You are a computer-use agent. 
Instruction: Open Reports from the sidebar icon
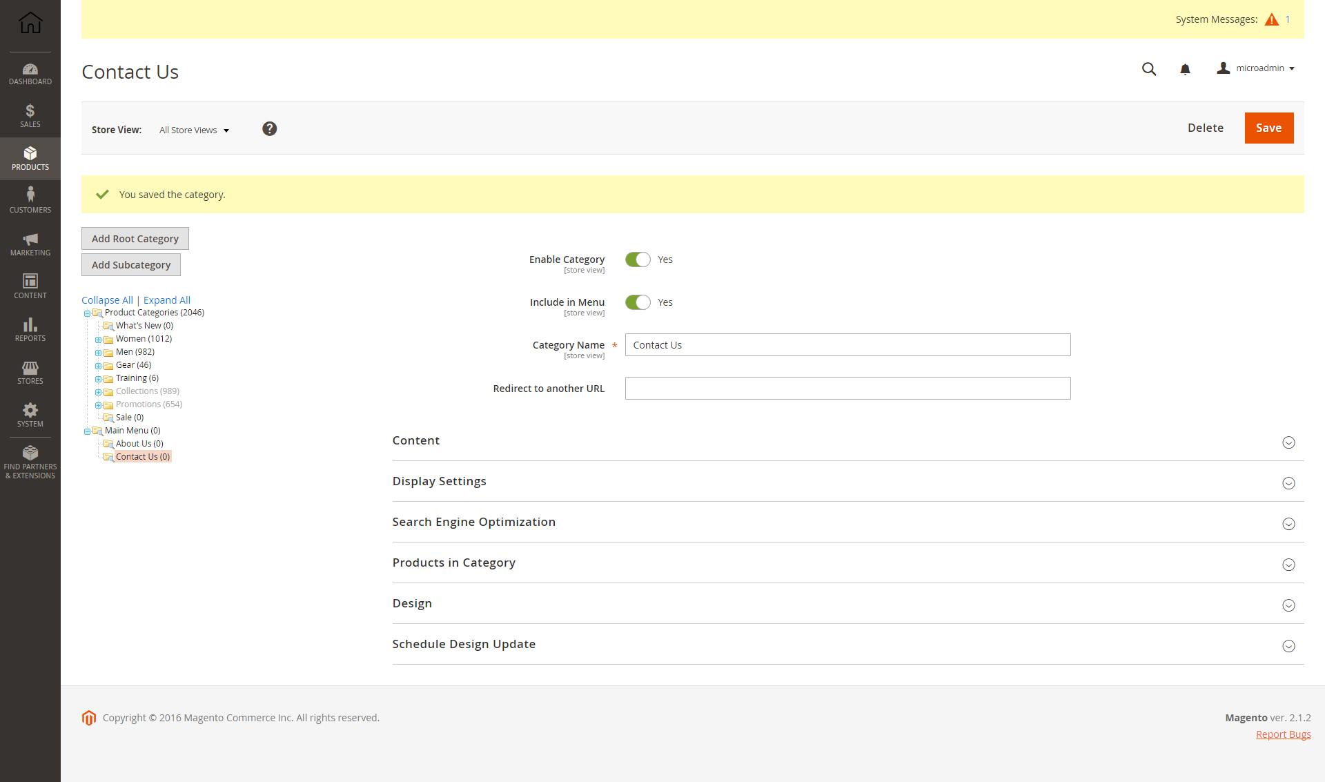(x=30, y=326)
